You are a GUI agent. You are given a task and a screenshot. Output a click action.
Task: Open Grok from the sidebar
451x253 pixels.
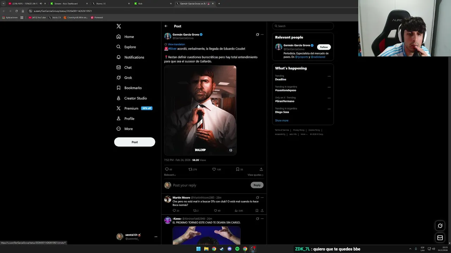(124, 78)
